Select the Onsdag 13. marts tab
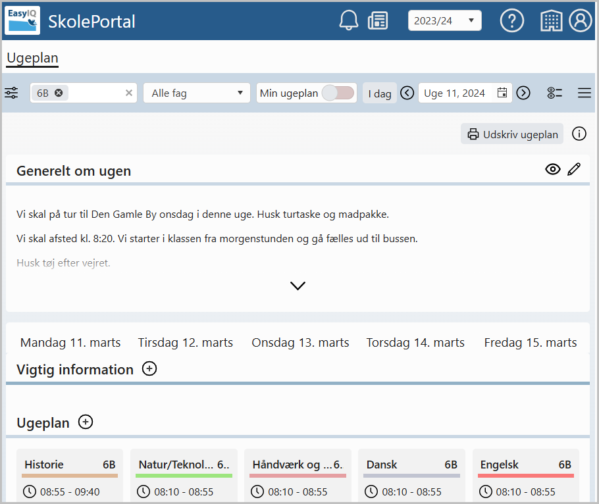Viewport: 599px width, 504px height. tap(300, 343)
